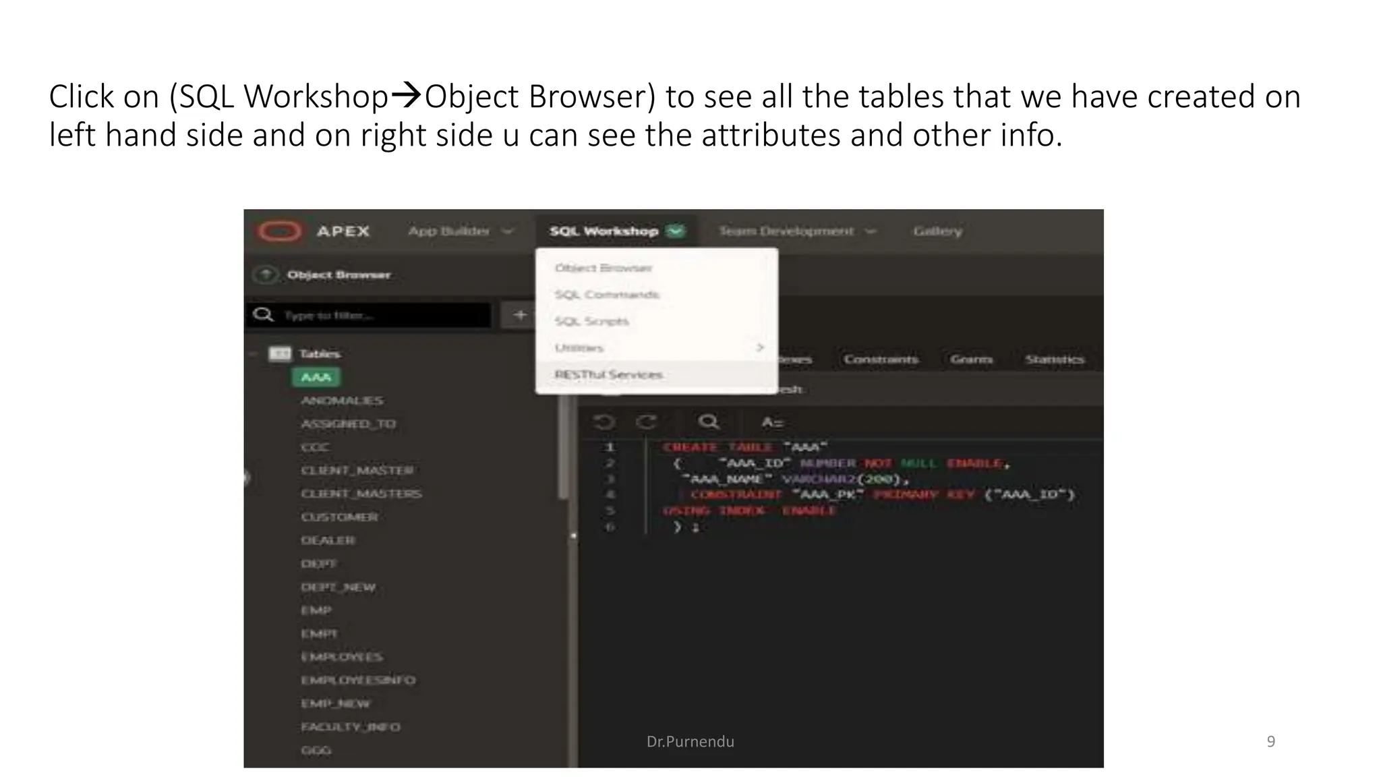Click the Tables folder icon
1381x777 pixels.
[x=280, y=354]
